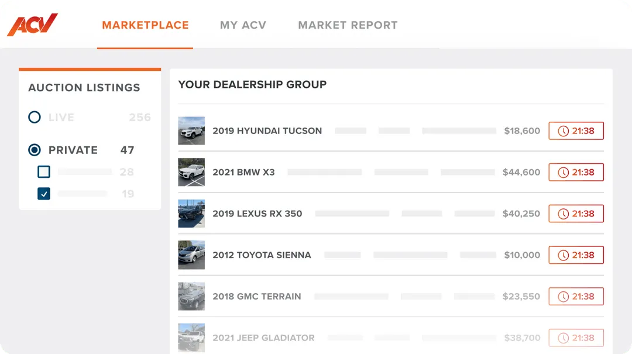
Task: Click the Lexus RX 350 photo thumbnail
Action: pos(191,214)
